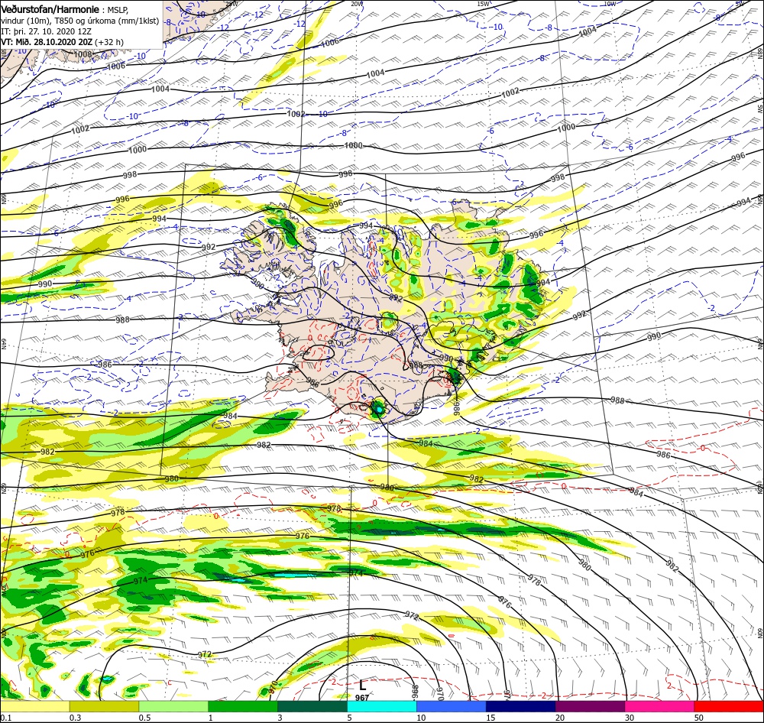Click the red above-50 legend swatch

pyautogui.click(x=729, y=707)
